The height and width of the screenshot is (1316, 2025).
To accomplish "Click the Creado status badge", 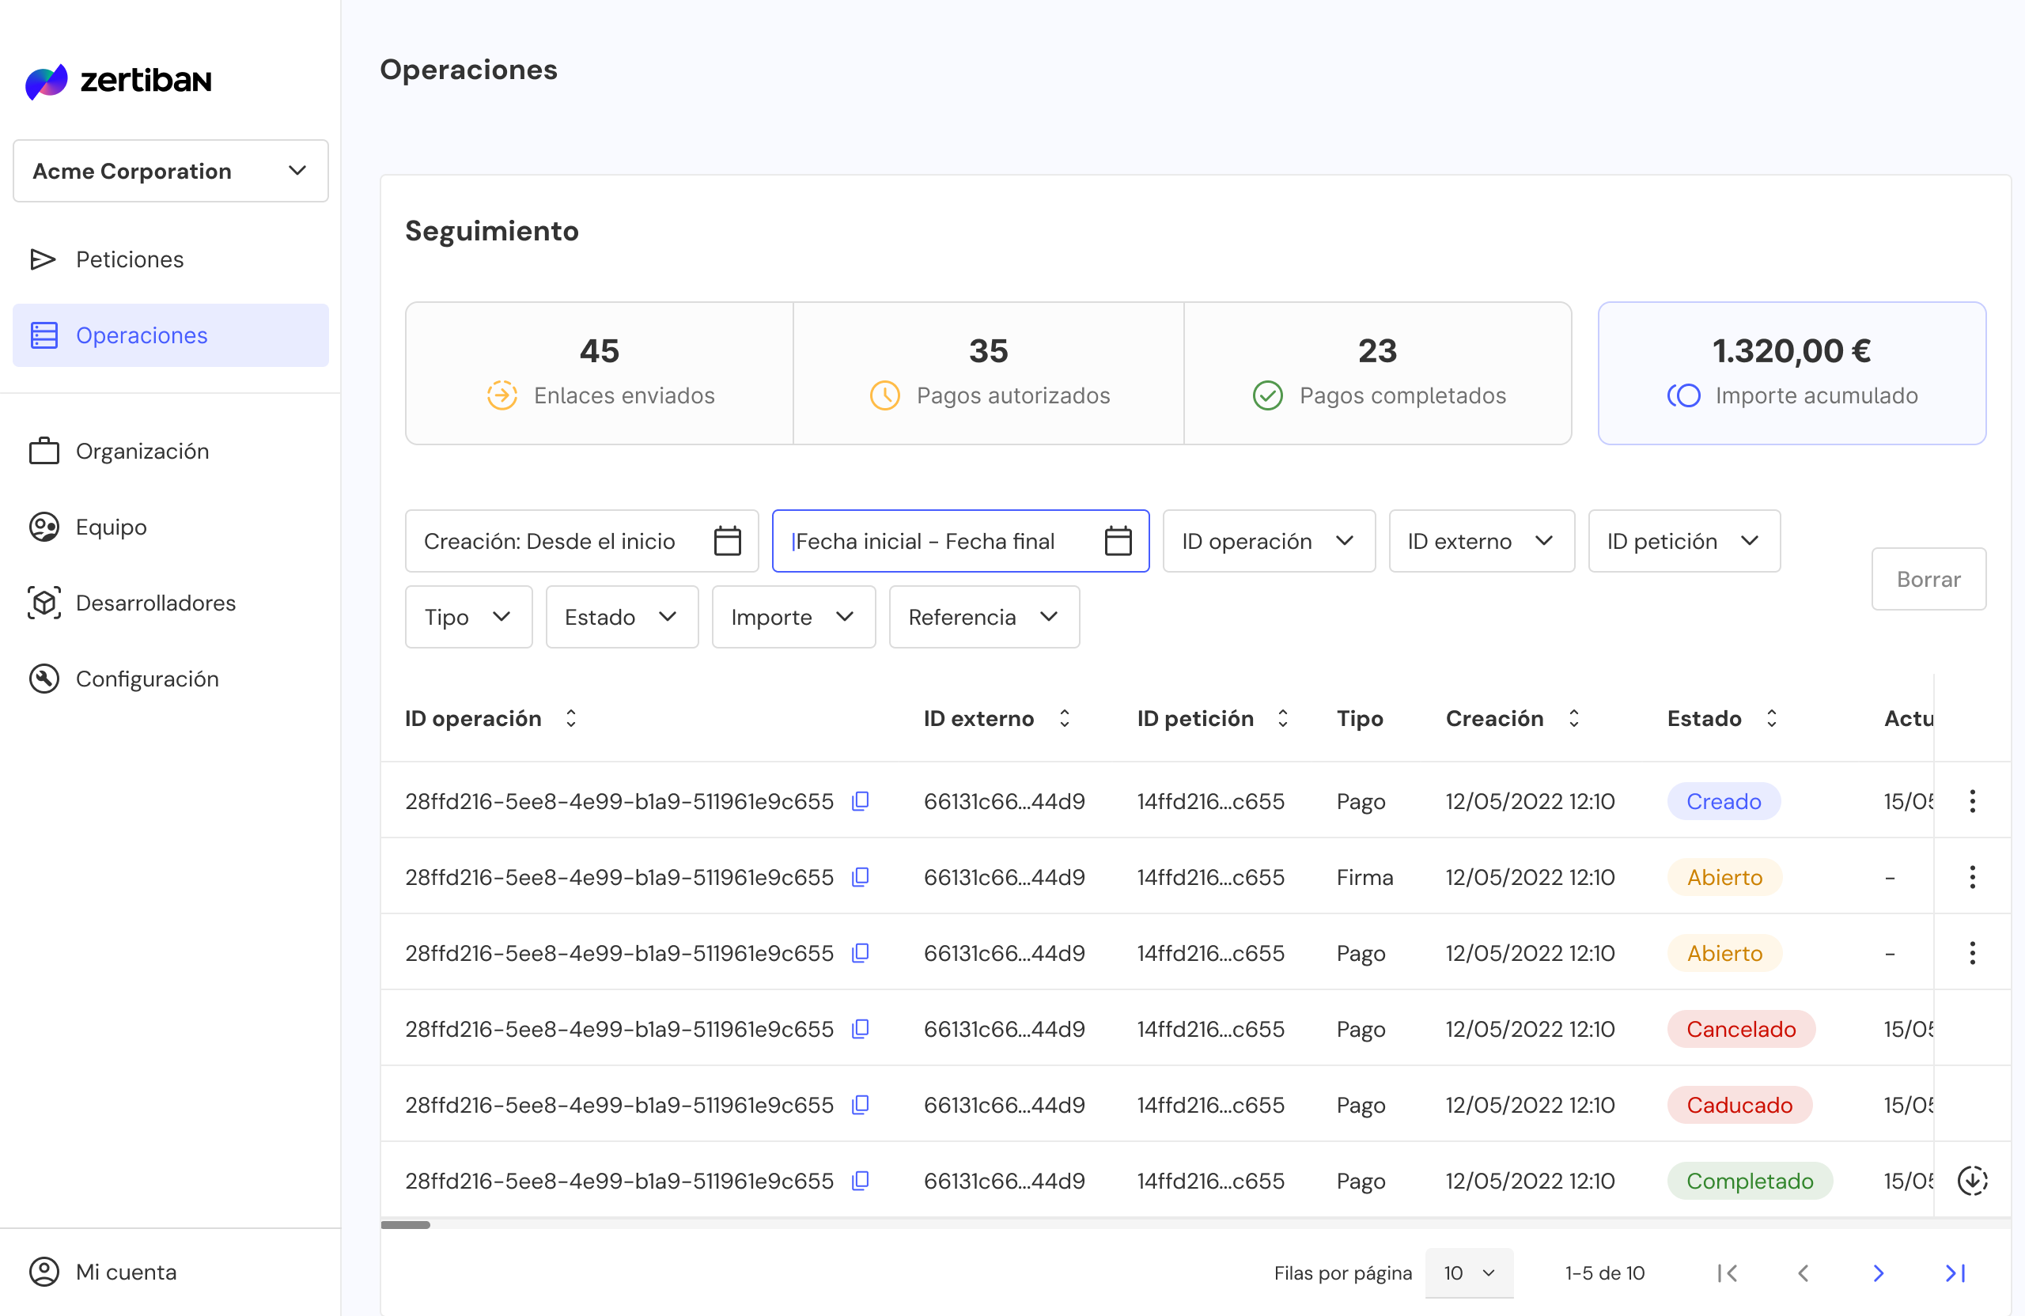I will (x=1724, y=801).
